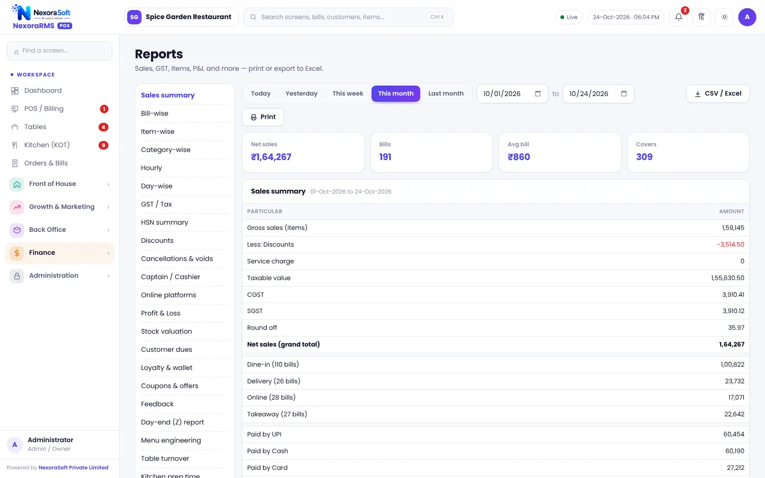Click the POS / Billing sidebar icon
This screenshot has width=765, height=478.
[x=15, y=109]
